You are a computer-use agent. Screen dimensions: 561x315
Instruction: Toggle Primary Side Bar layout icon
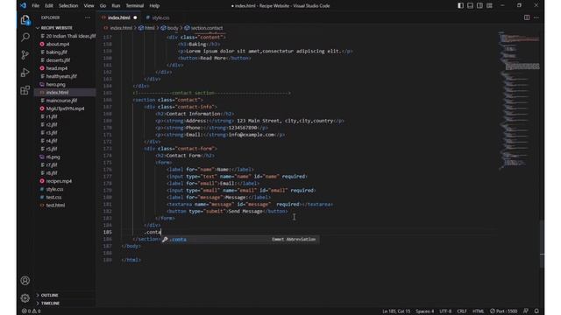coord(460,5)
